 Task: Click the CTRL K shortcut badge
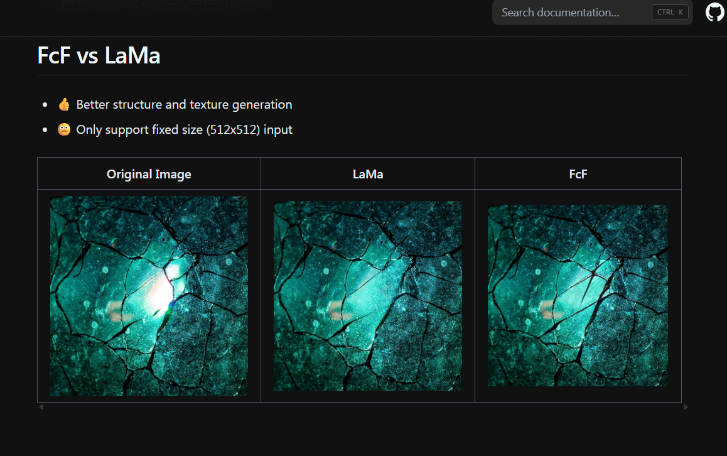670,13
